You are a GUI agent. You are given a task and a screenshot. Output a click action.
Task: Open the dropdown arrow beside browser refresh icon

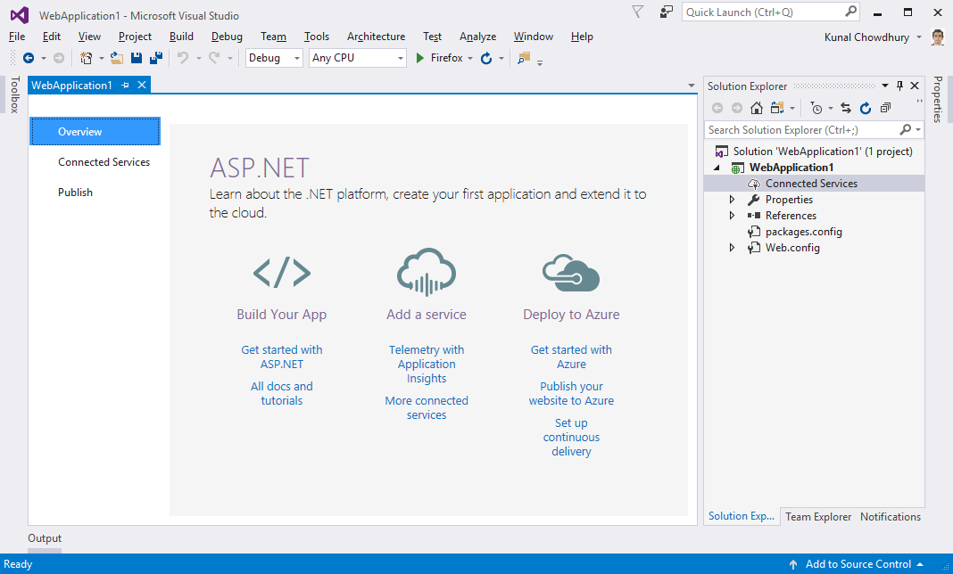coord(501,58)
